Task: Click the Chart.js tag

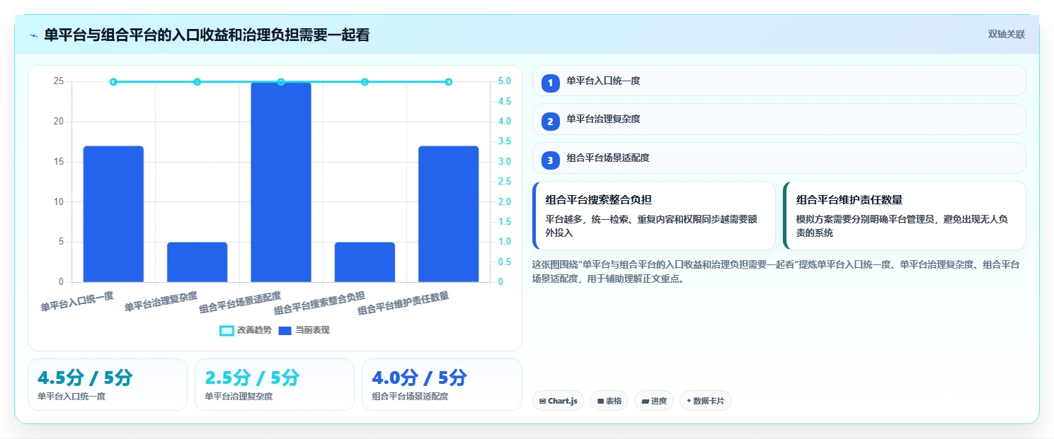Action: (x=558, y=401)
